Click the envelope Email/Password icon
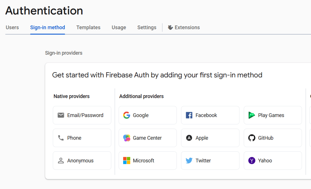Screen dimensions: 311x189 pos(61,115)
